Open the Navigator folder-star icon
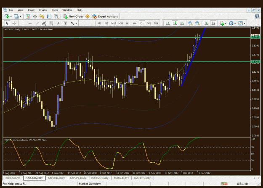Image resolution: width=263 pixels, height=188 pixels. pos(42,16)
